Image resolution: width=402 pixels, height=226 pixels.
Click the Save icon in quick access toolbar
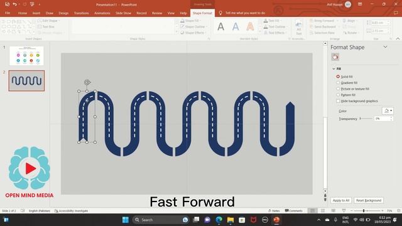(x=7, y=4)
